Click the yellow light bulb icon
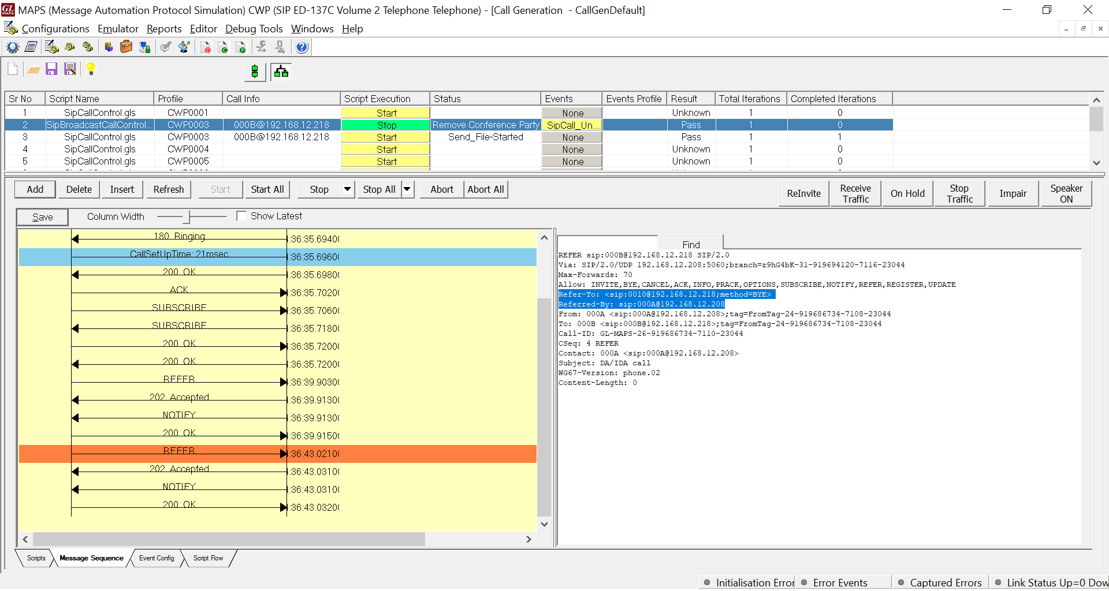This screenshot has height=591, width=1109. click(91, 69)
